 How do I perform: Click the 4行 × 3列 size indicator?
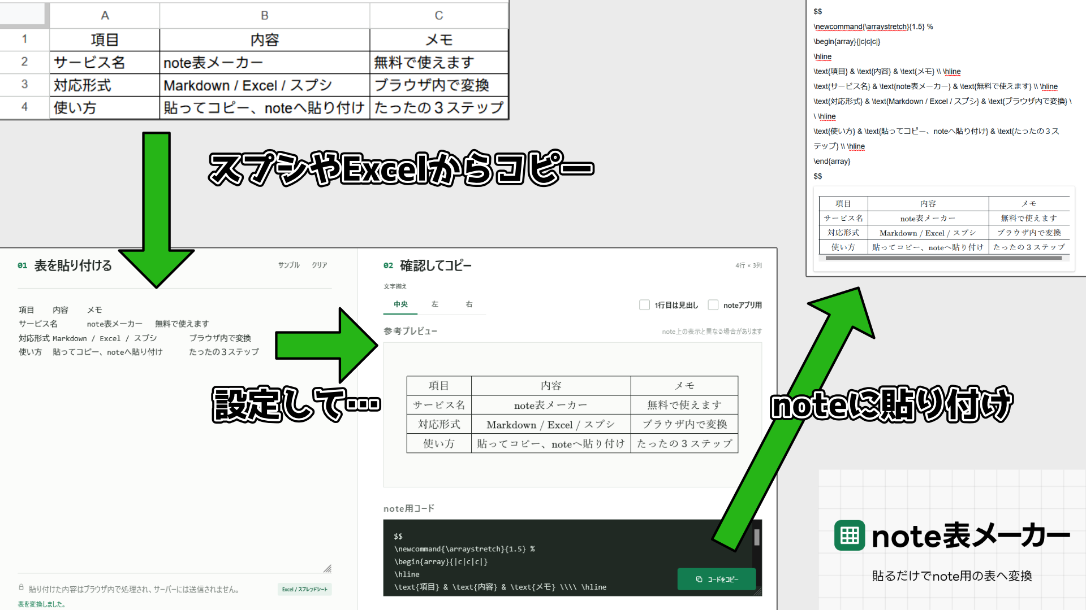[748, 265]
